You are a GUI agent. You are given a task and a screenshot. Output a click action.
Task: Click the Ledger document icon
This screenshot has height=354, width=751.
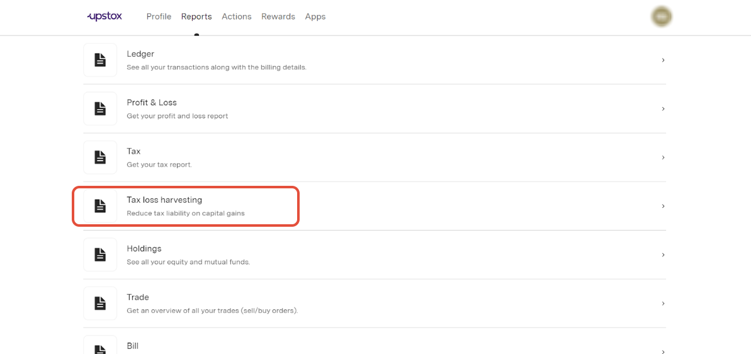click(100, 60)
